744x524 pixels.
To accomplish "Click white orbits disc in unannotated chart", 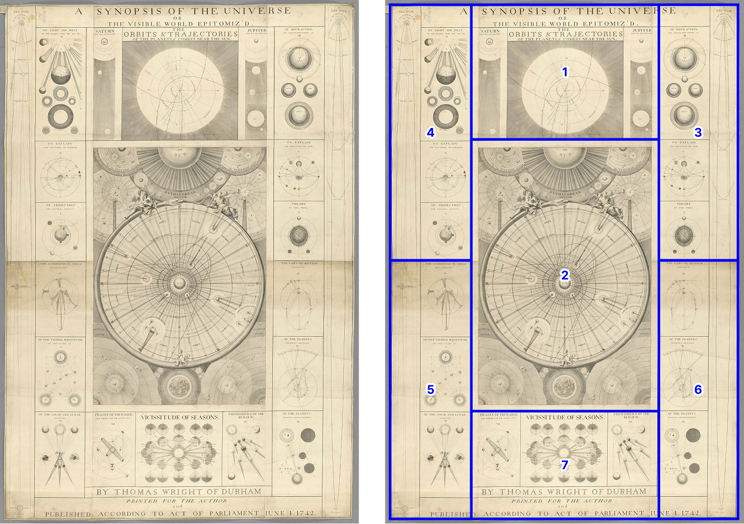I will tap(179, 91).
